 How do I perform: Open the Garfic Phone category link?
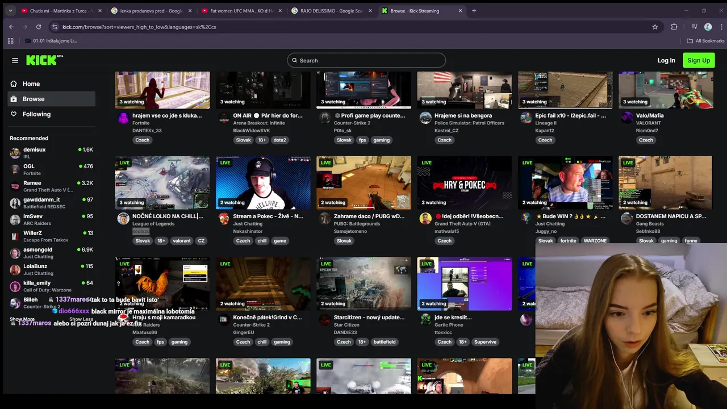coord(449,325)
